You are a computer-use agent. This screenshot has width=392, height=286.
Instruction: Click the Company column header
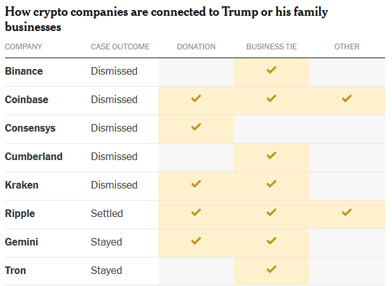tap(23, 47)
